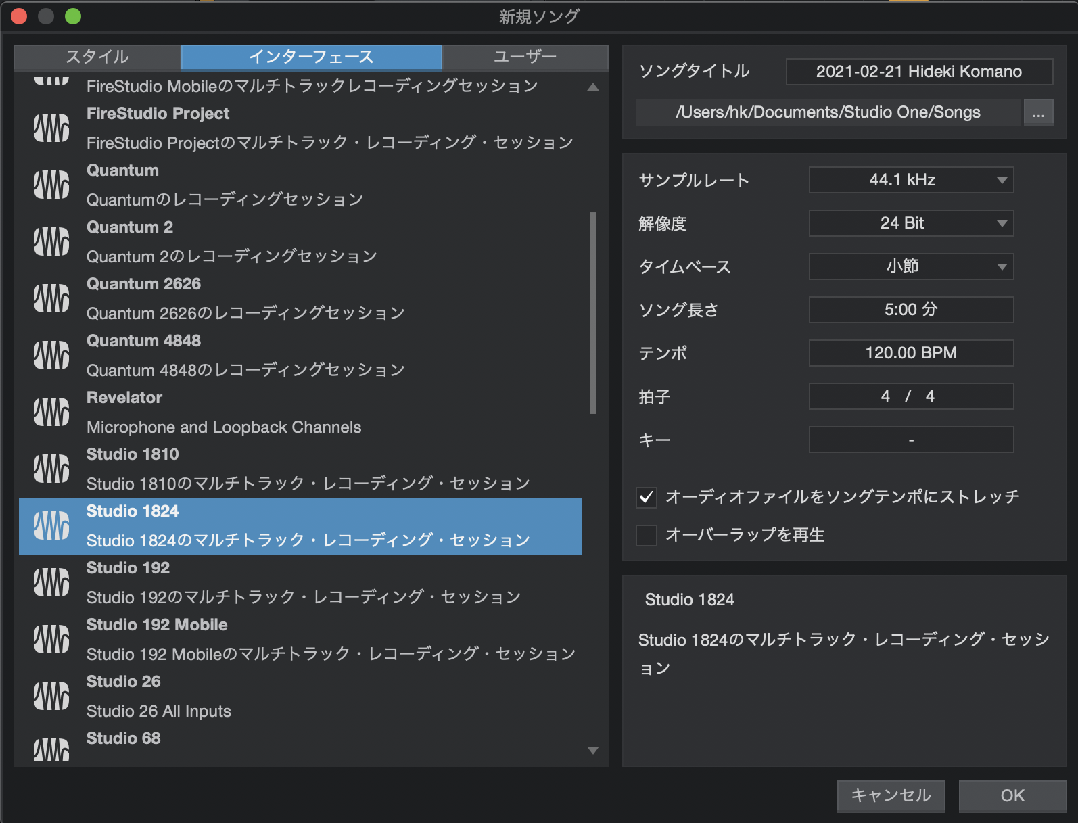Image resolution: width=1078 pixels, height=823 pixels.
Task: Click the 拍子 numerator value 4
Action: click(x=885, y=396)
